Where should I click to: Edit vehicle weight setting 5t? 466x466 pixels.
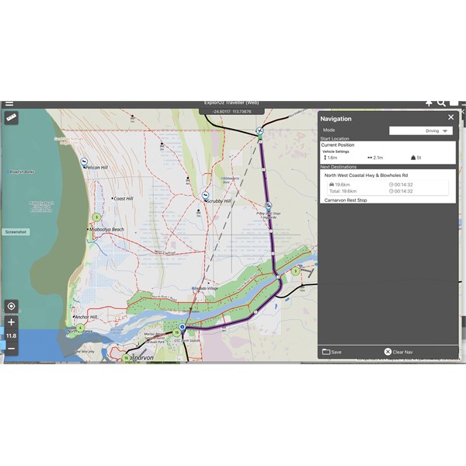point(416,158)
